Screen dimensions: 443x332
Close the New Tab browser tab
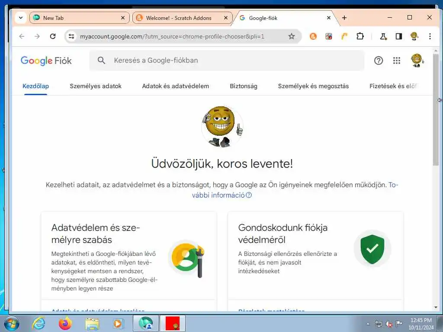pos(123,18)
